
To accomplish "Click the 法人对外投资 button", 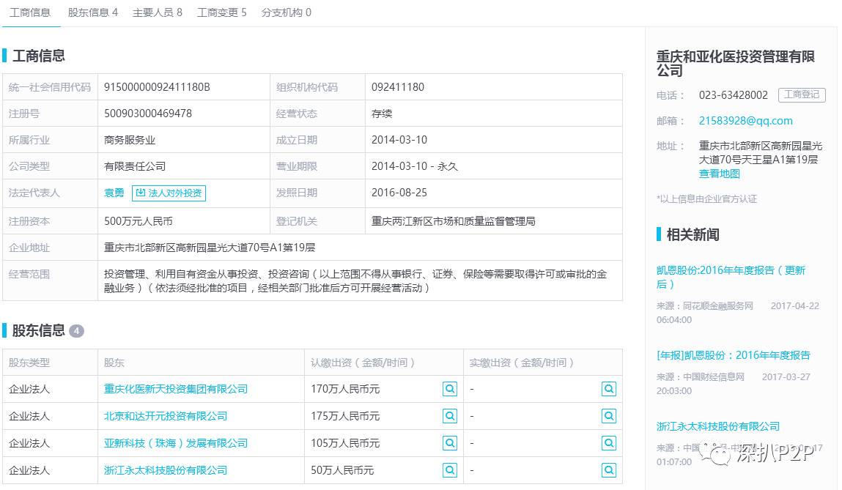I will point(169,193).
